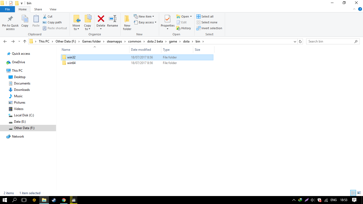Switch to the Share ribbon tab
This screenshot has height=204, width=363.
click(x=38, y=9)
